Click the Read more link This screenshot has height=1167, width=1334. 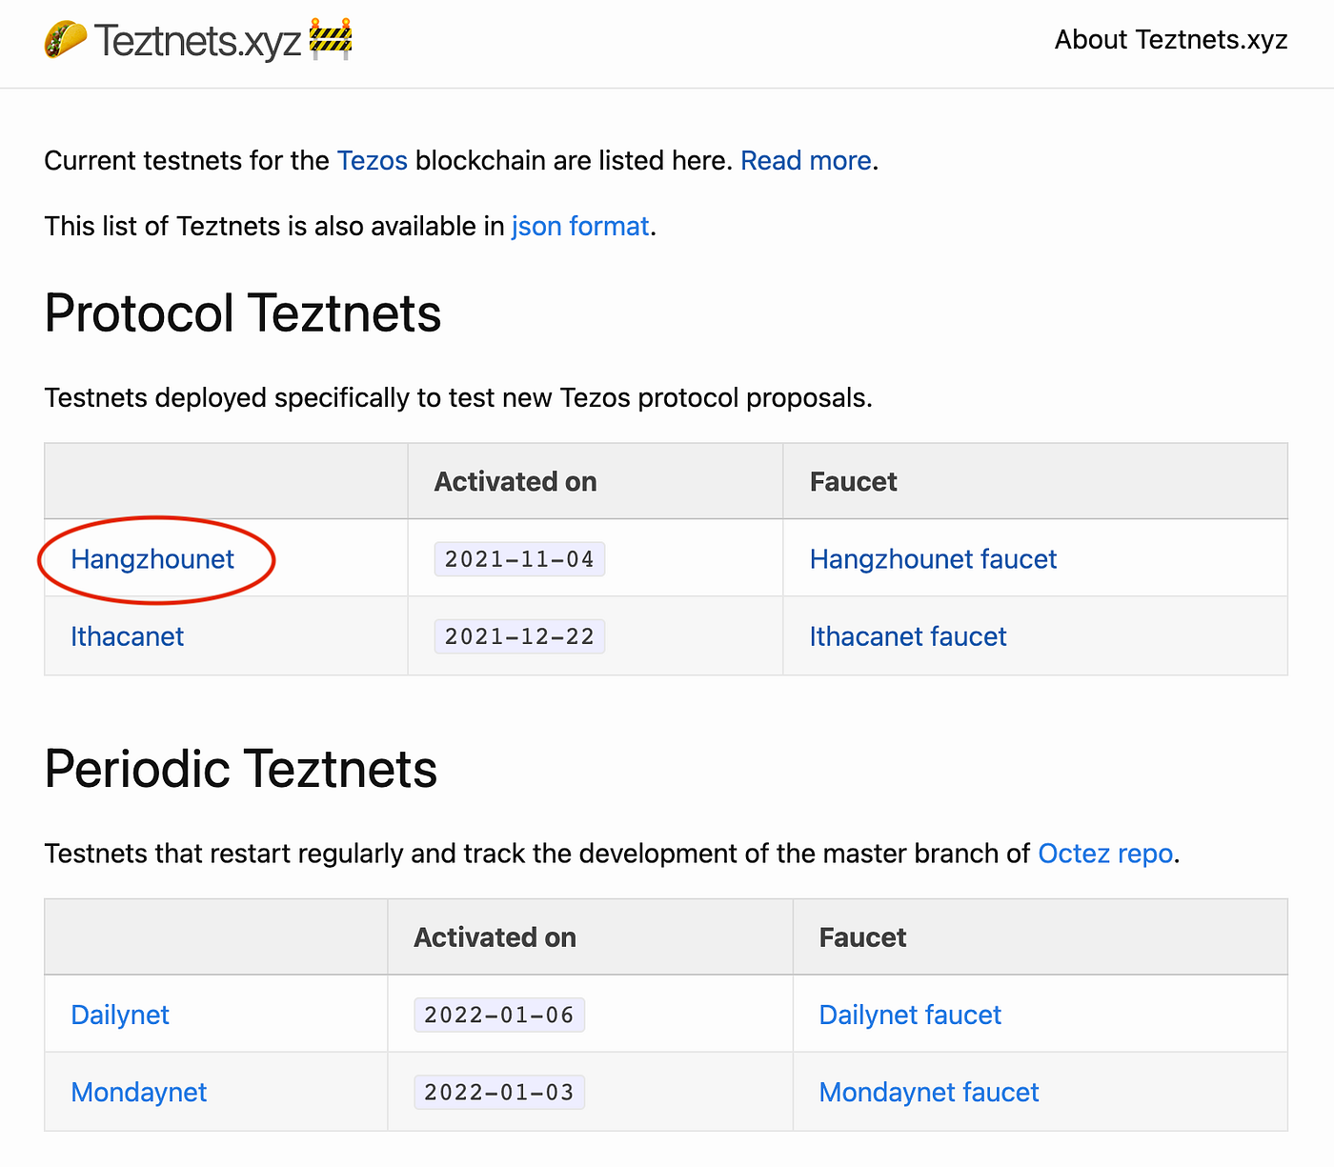click(x=806, y=160)
